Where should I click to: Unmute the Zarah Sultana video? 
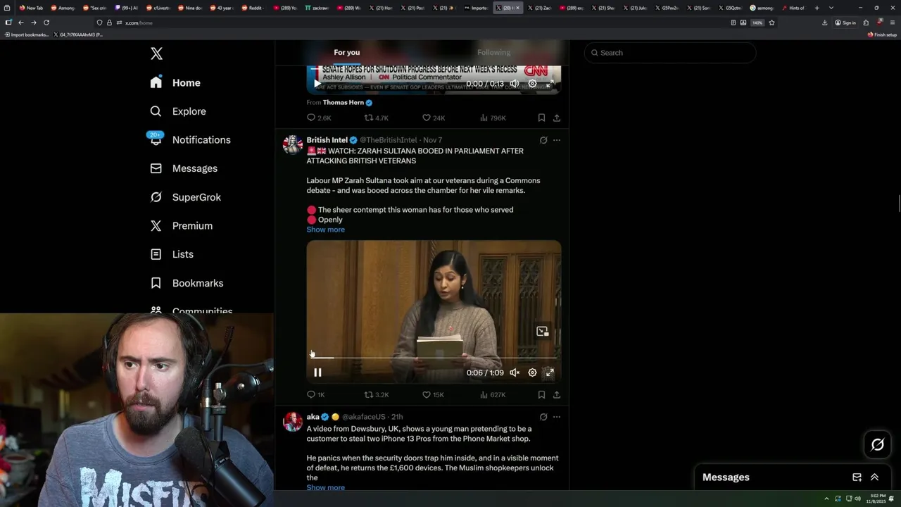[515, 373]
